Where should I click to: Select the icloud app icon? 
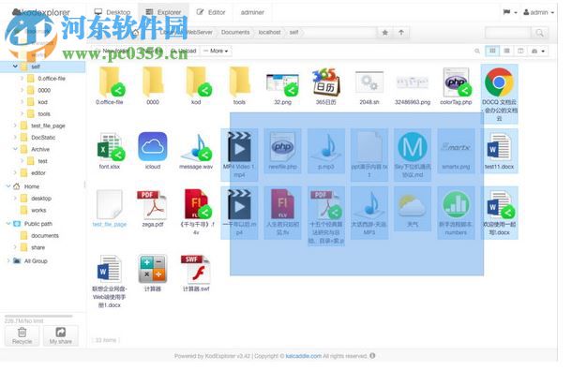(x=152, y=147)
